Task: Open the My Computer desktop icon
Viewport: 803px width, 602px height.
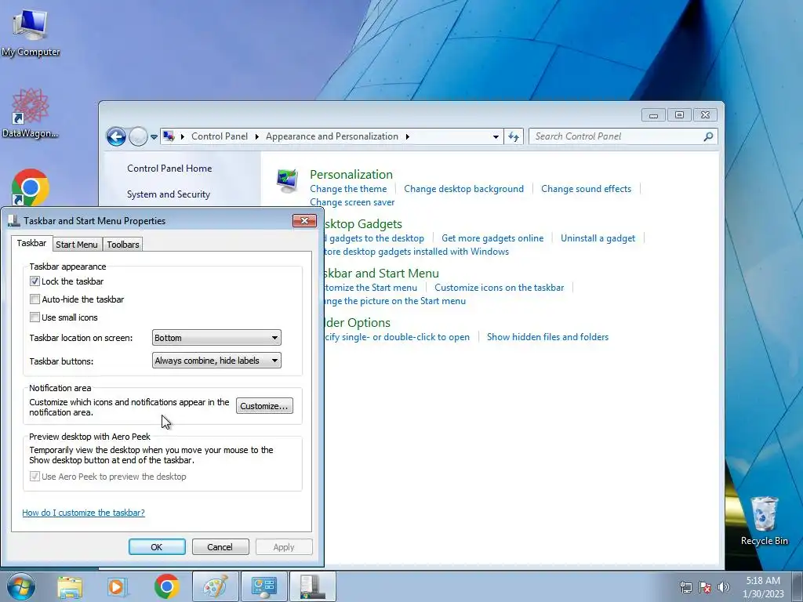Action: click(x=31, y=31)
